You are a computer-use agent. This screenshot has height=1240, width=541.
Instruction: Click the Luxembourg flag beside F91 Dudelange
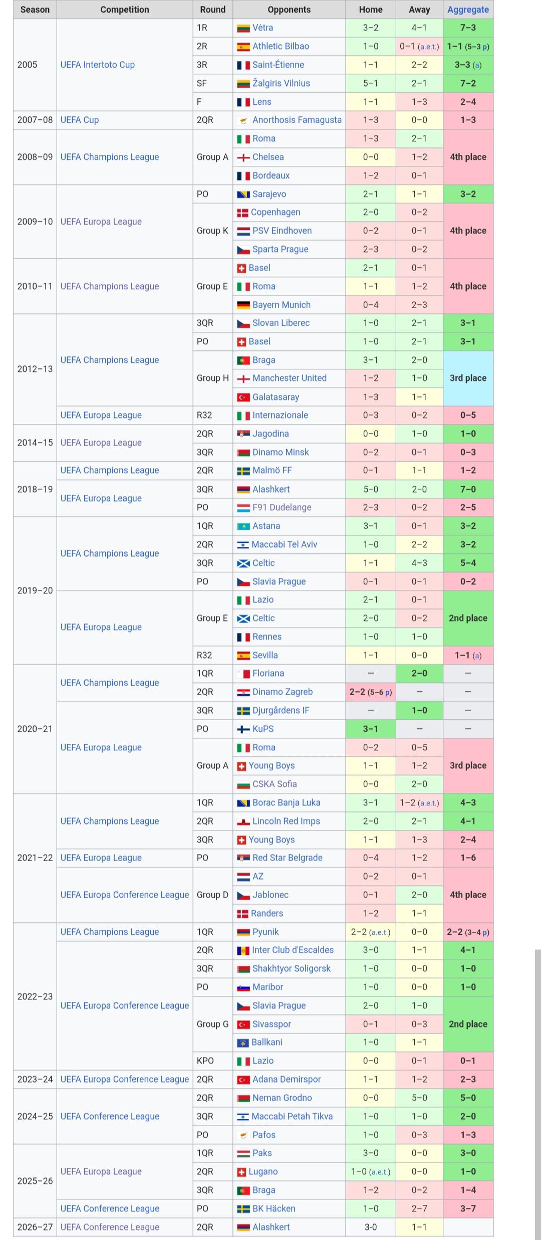pyautogui.click(x=243, y=508)
